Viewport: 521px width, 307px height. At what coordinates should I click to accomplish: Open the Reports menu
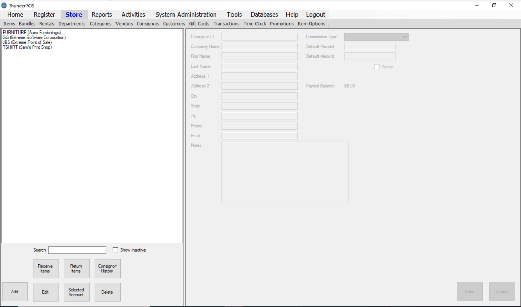point(101,14)
